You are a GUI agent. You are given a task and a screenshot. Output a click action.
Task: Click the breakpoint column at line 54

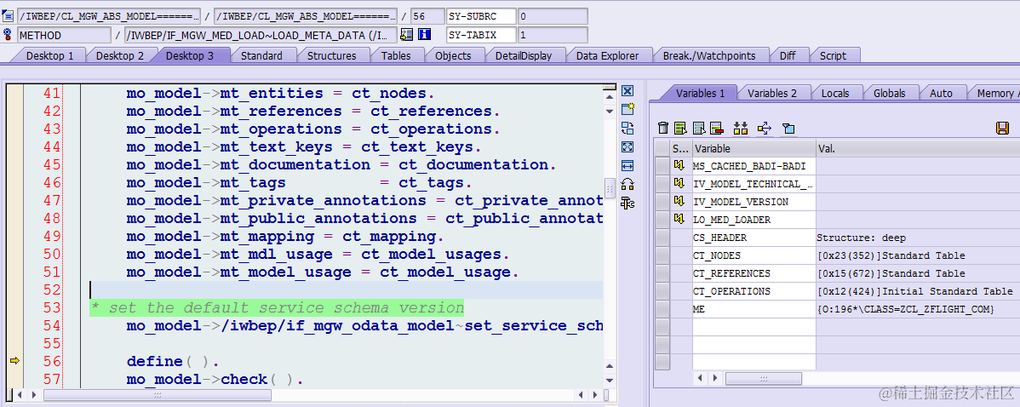tap(15, 325)
